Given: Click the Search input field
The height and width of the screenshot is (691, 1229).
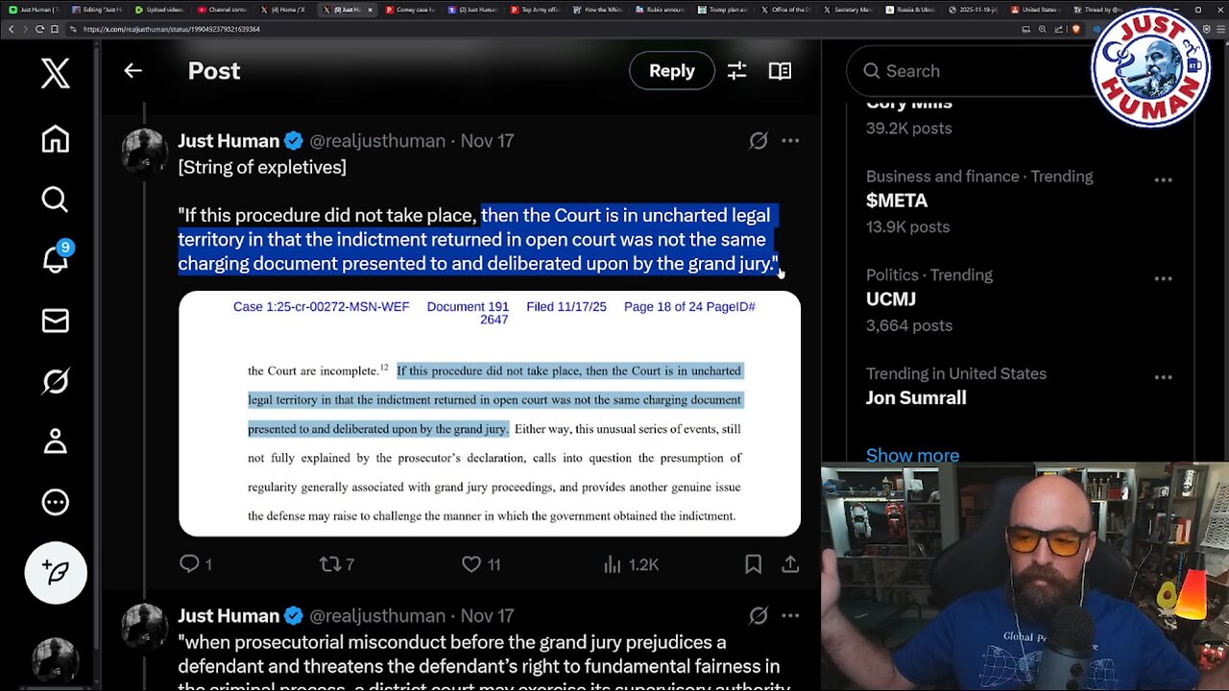Looking at the screenshot, I should point(970,71).
